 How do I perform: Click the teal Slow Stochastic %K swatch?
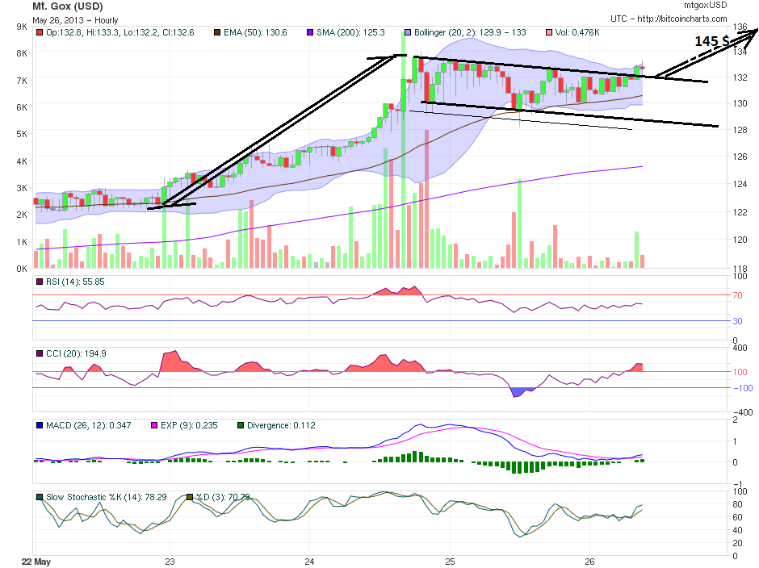click(x=40, y=497)
